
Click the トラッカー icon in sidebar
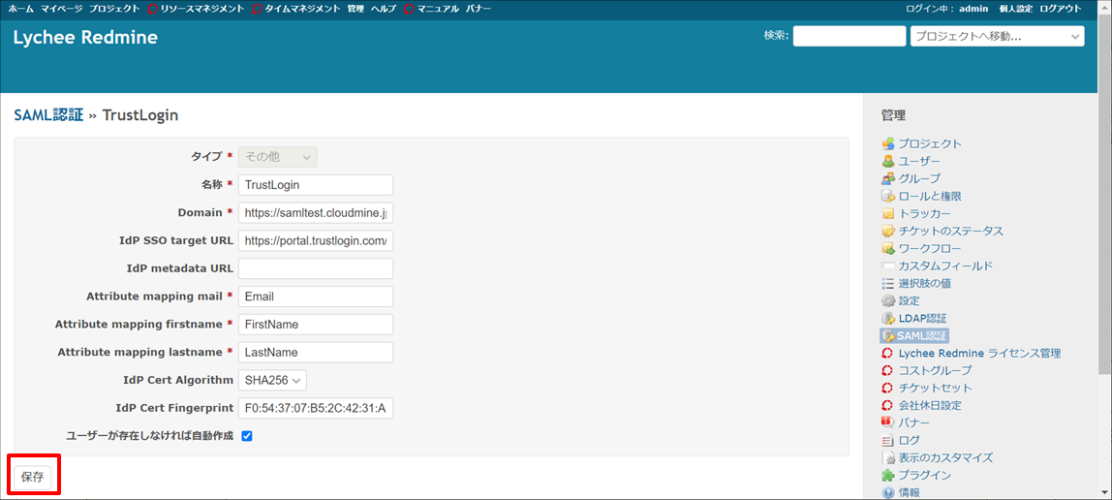coord(887,213)
